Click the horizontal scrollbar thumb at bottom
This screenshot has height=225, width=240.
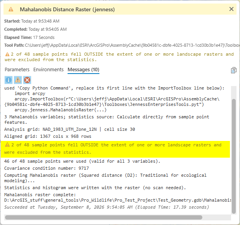pos(104,217)
